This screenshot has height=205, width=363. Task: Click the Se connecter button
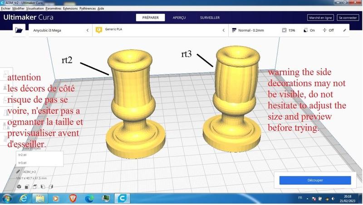(x=348, y=18)
